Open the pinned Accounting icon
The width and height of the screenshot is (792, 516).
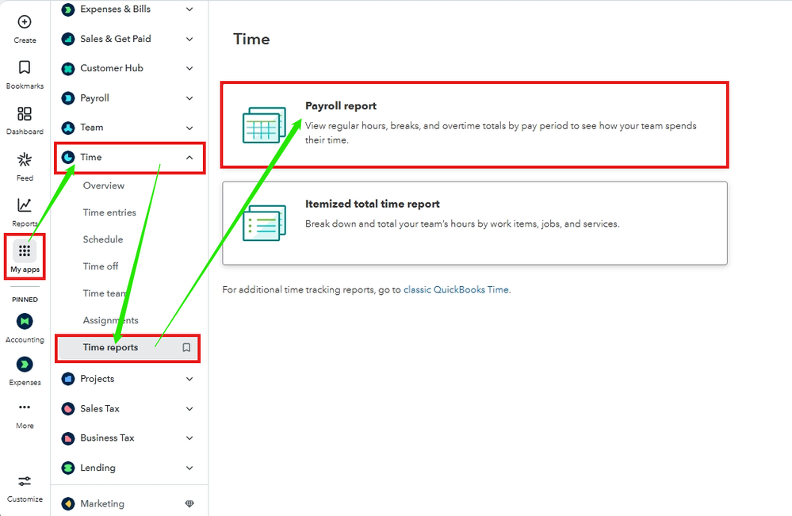point(25,321)
